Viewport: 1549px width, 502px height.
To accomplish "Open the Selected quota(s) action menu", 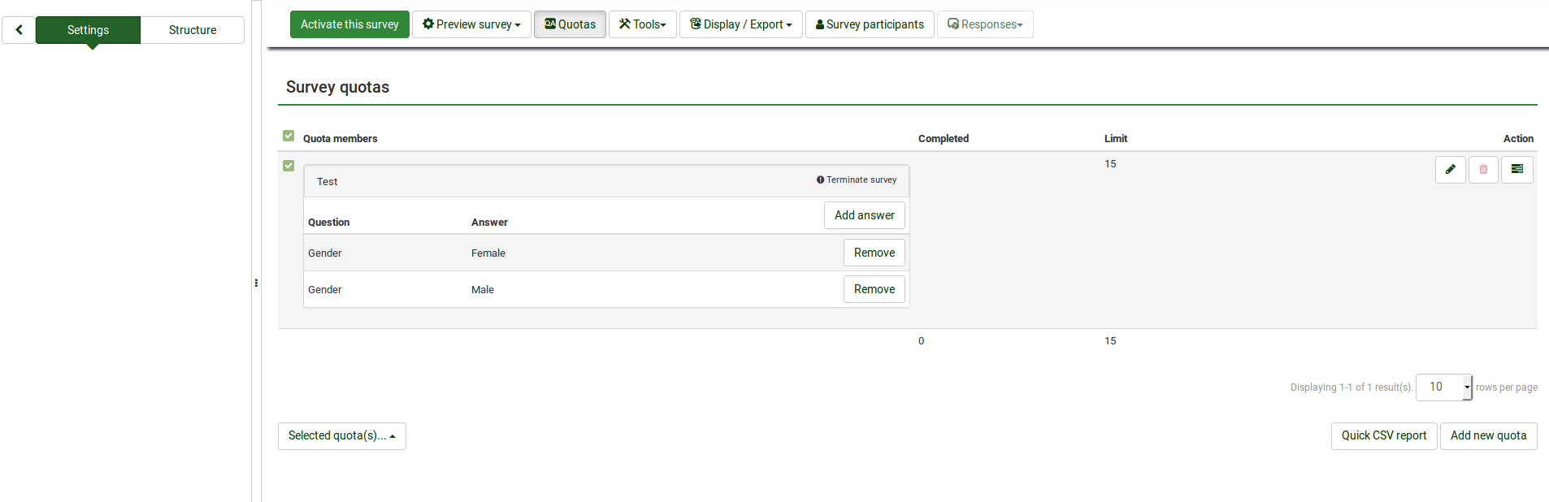I will [342, 436].
